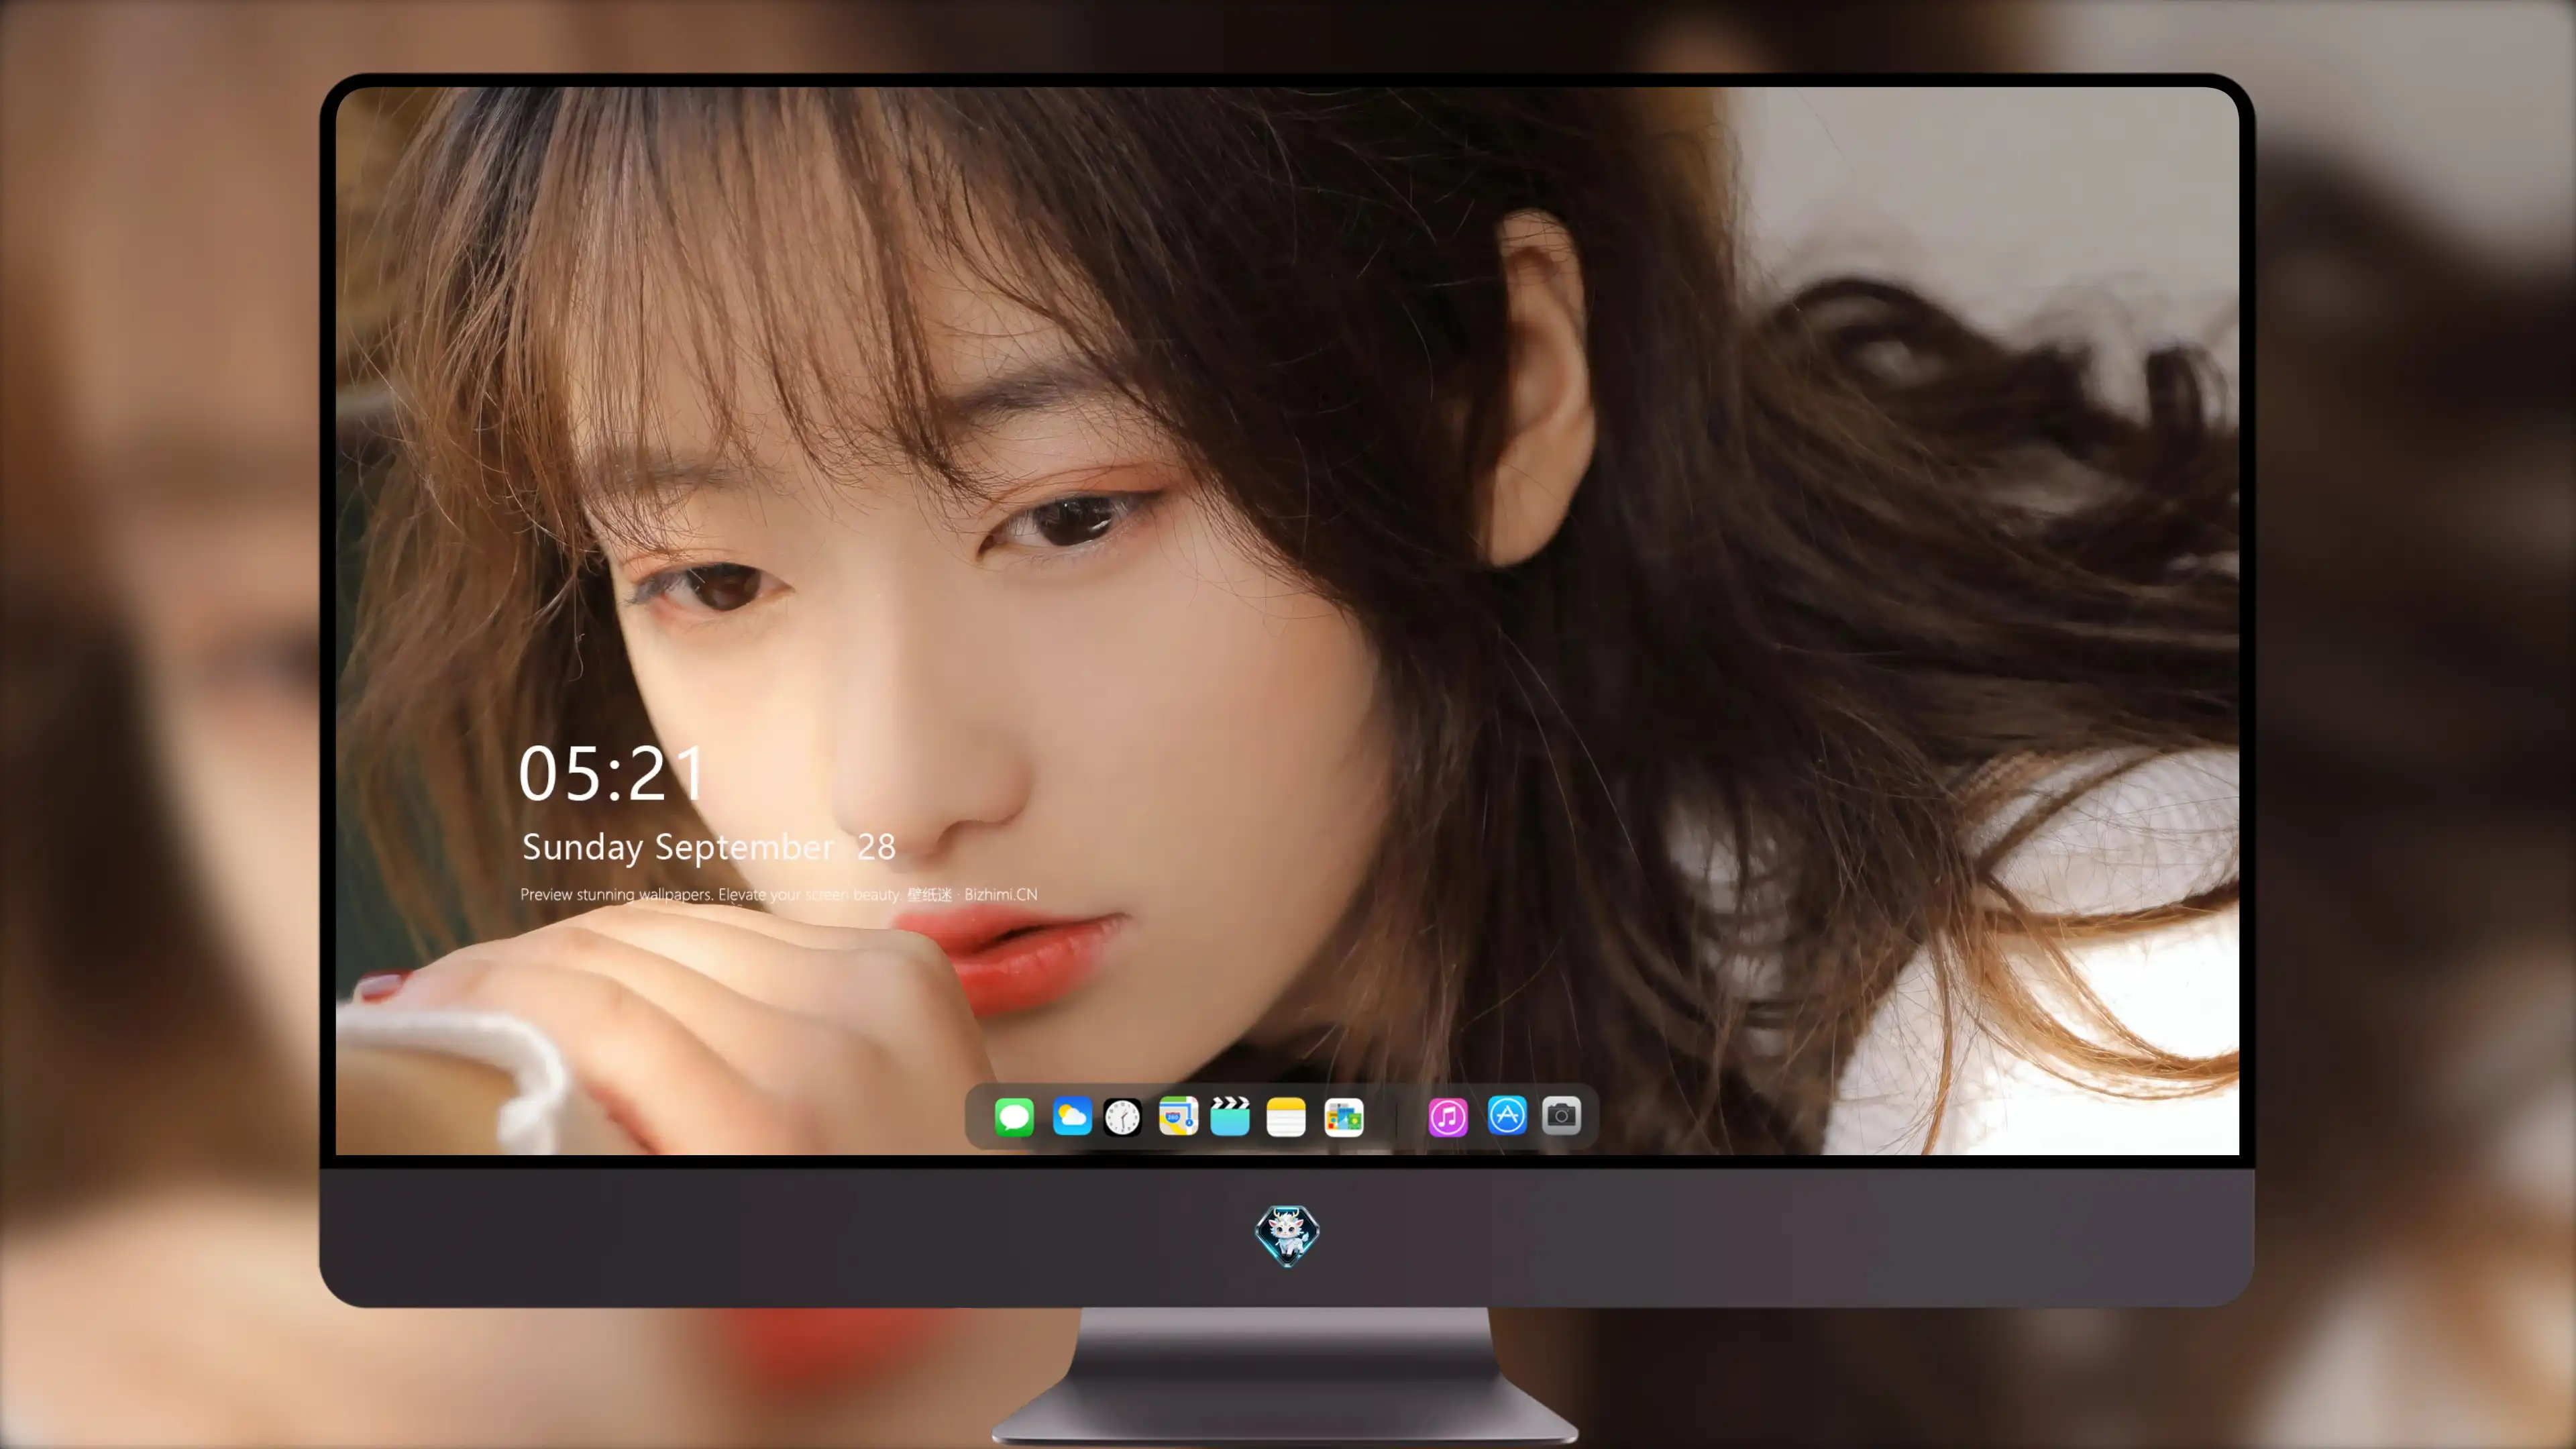Open the Notes app in the dock

coord(1286,1117)
